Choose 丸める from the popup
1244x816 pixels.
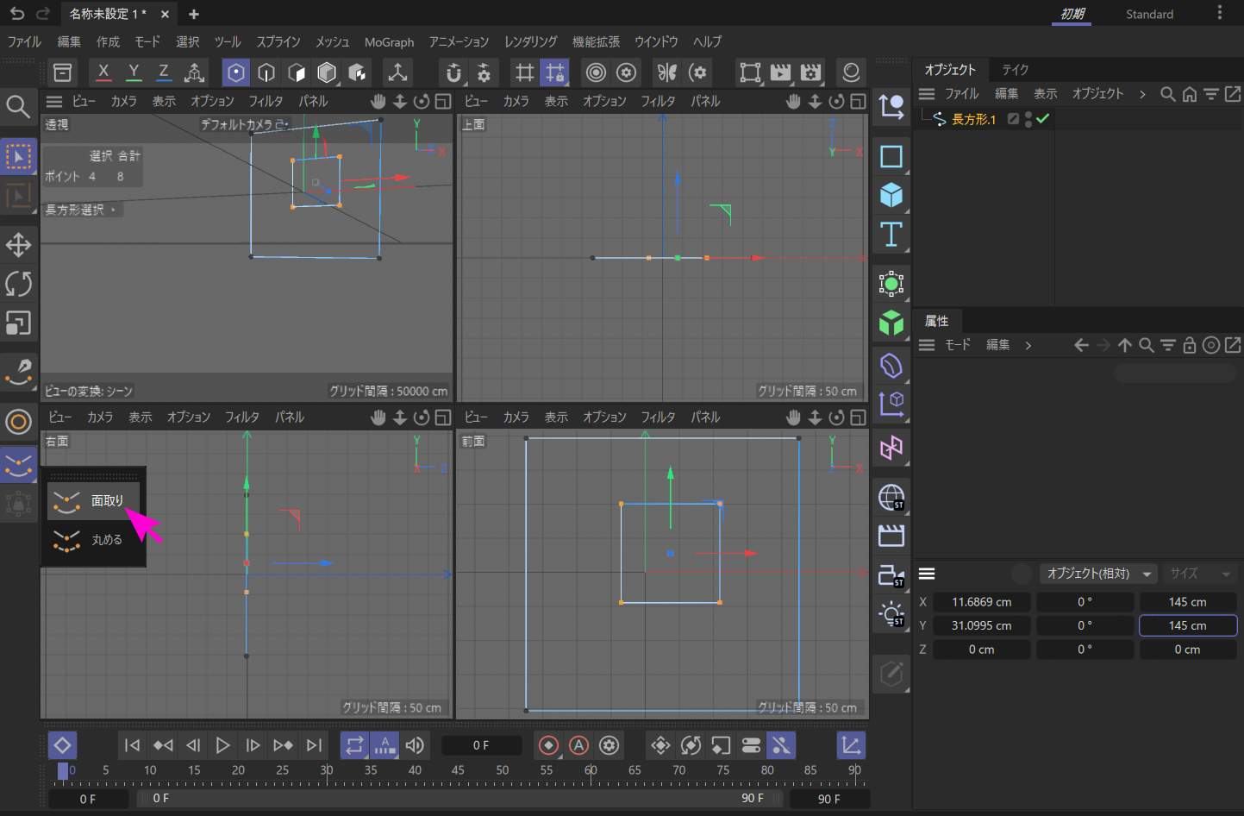coord(107,540)
